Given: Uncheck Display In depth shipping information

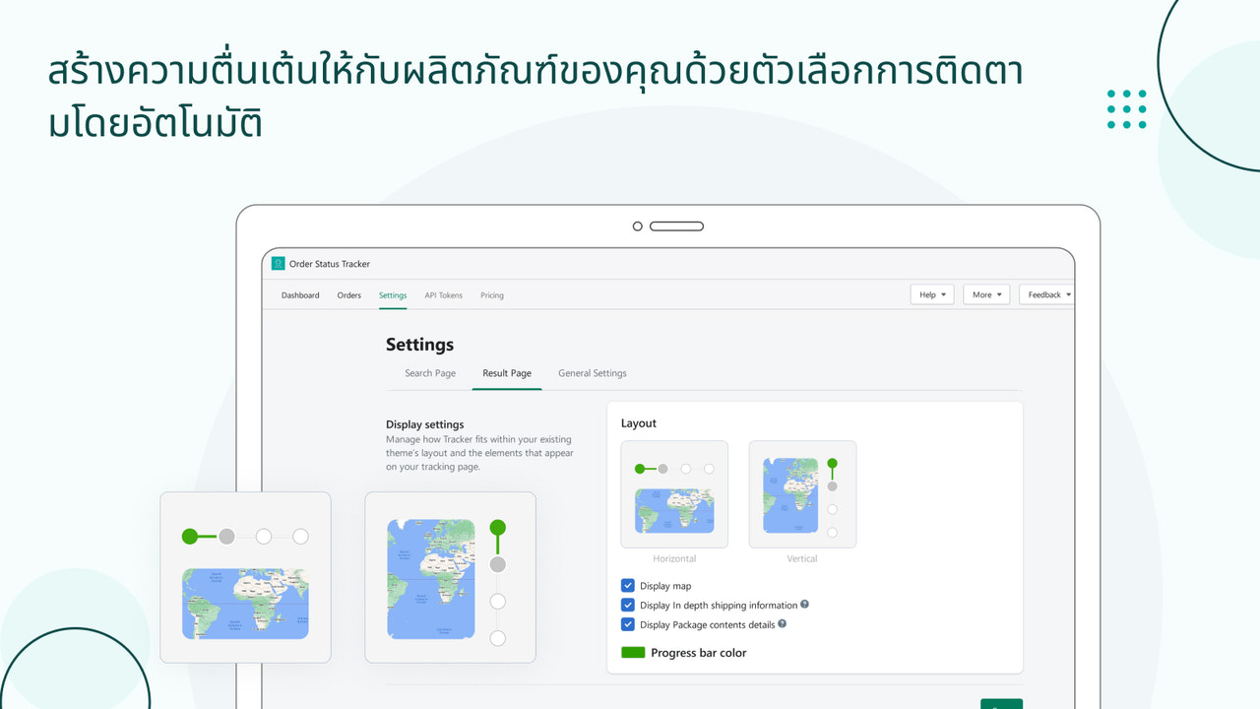Looking at the screenshot, I should click(x=628, y=605).
